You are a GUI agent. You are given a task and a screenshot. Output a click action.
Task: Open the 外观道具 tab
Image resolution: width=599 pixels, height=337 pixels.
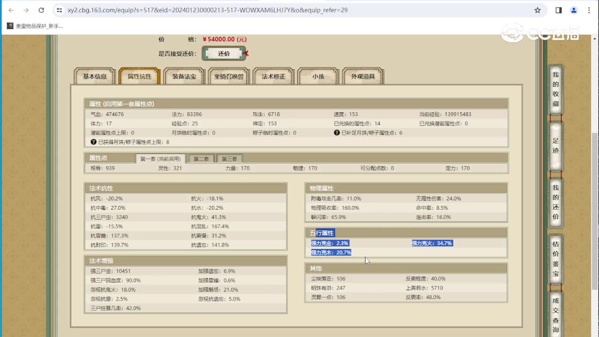pyautogui.click(x=363, y=76)
